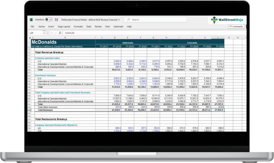Image resolution: width=274 pixels, height=163 pixels.
Task: Select the Total Revenues FY 2026 cell
Action: (218, 110)
